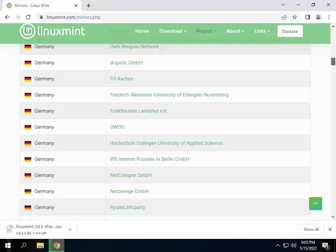336x252 pixels.
Task: Click the padlock site info icon
Action: point(41,17)
